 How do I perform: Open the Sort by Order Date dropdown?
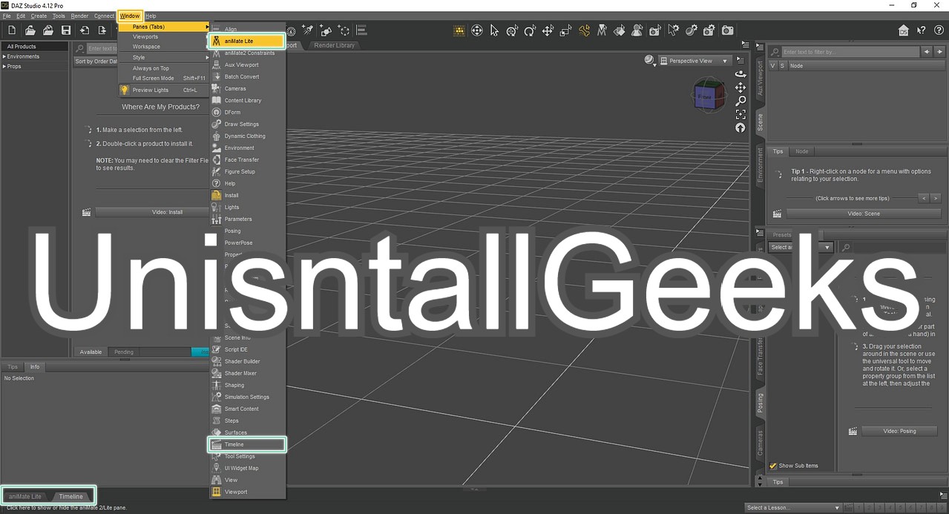tap(96, 62)
